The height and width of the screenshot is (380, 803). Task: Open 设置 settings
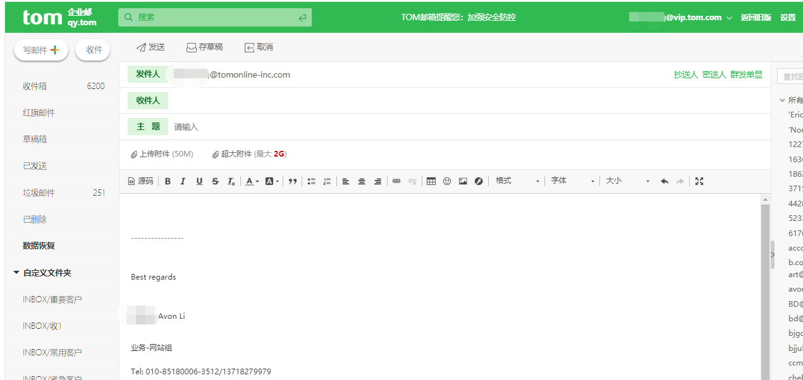[x=788, y=18]
